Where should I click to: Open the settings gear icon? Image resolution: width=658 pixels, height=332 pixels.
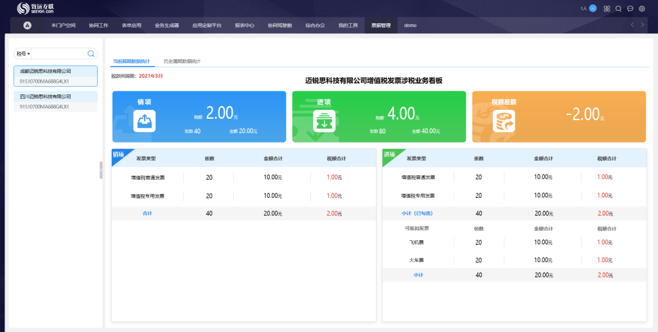point(641,9)
